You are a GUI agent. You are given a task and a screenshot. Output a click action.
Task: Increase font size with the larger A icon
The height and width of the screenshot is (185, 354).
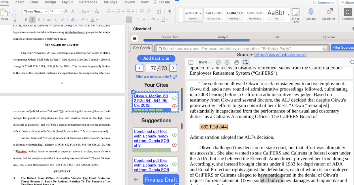(66, 12)
